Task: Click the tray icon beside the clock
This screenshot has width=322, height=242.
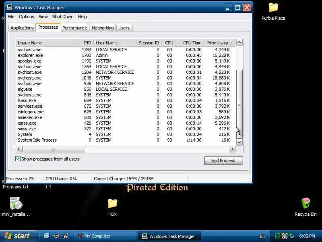Action: click(x=292, y=236)
